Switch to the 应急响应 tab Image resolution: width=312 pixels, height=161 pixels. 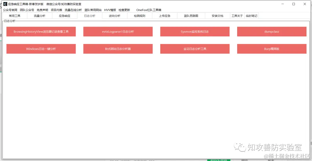(x=65, y=16)
